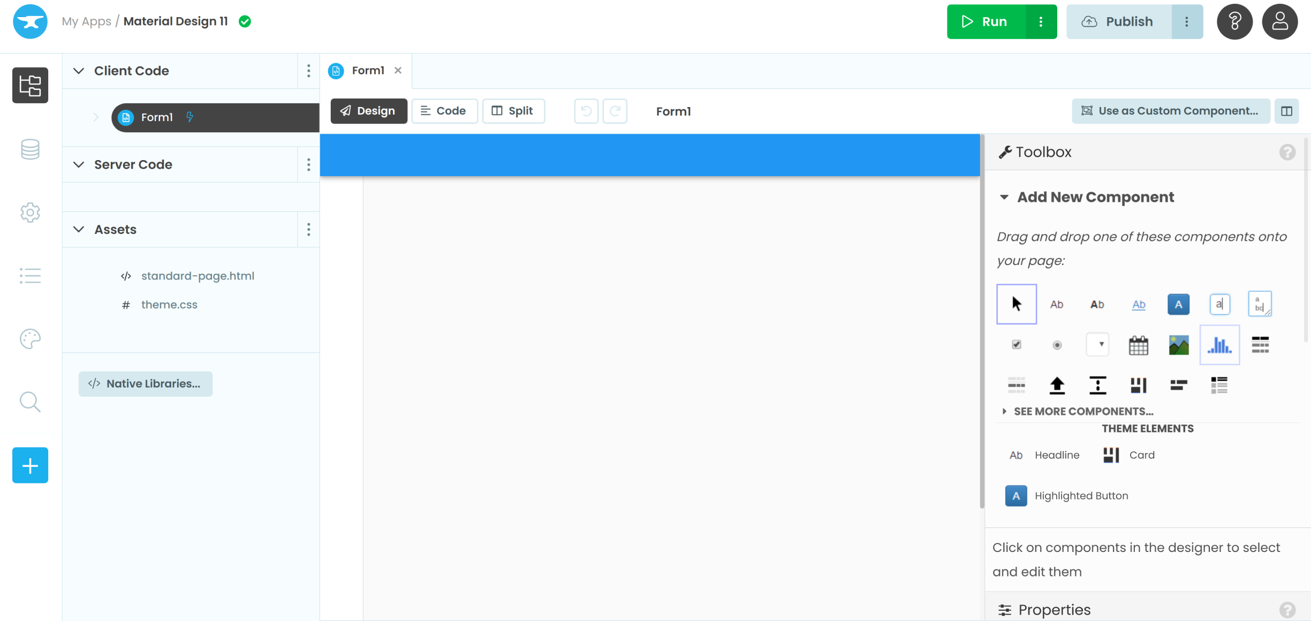
Task: Open the Theme editor palette icon
Action: [30, 338]
